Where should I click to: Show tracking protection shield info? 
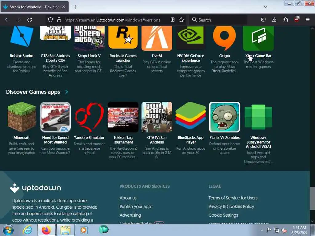point(50,20)
